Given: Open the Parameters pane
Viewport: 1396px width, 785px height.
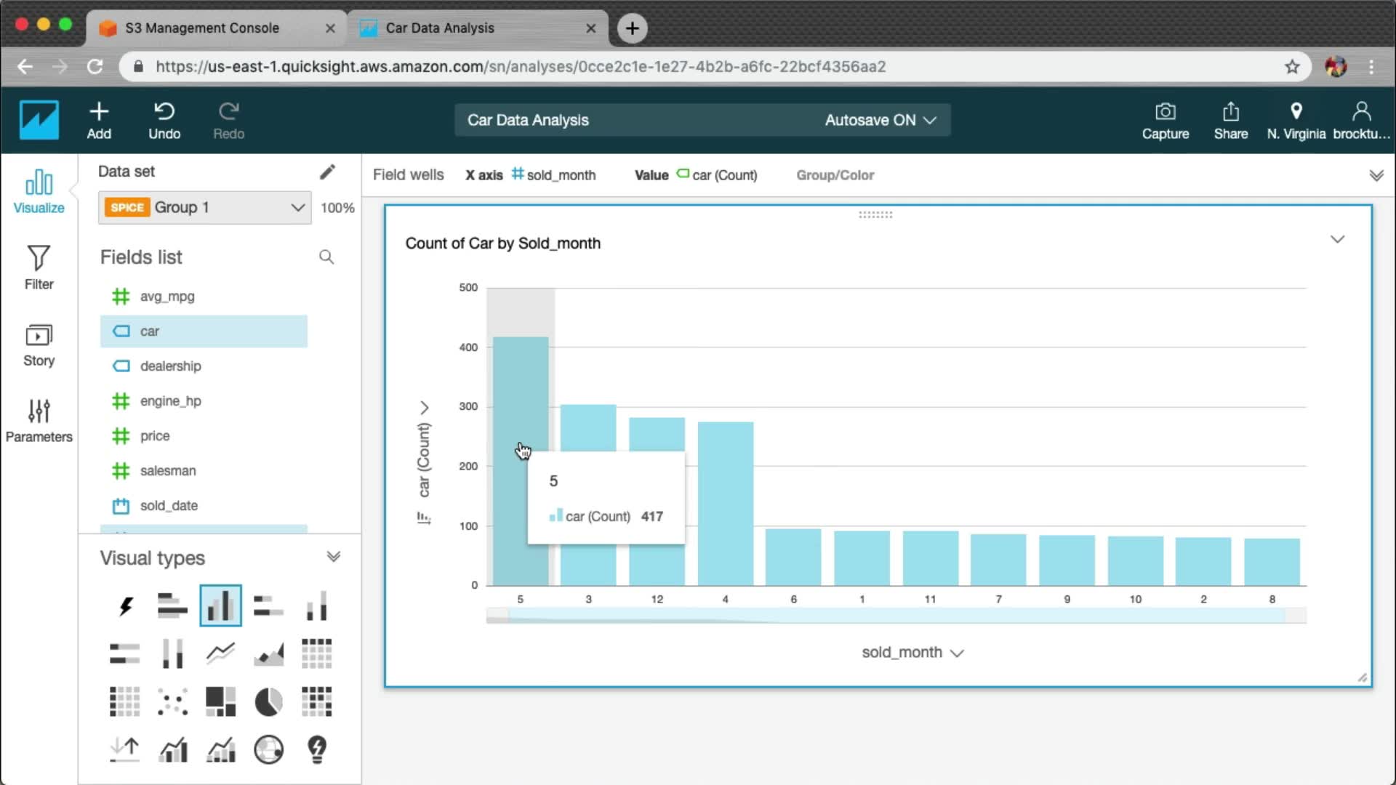Looking at the screenshot, I should click(x=39, y=420).
